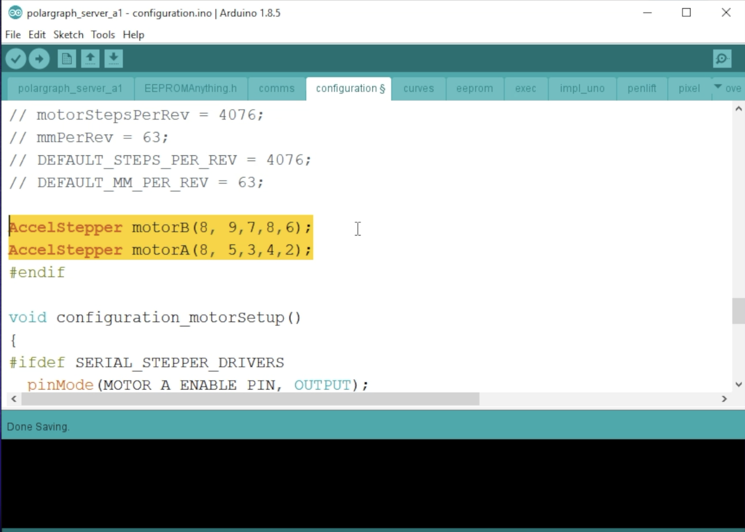Switch to the exec tab
Viewport: 745px width, 532px height.
pyautogui.click(x=526, y=88)
